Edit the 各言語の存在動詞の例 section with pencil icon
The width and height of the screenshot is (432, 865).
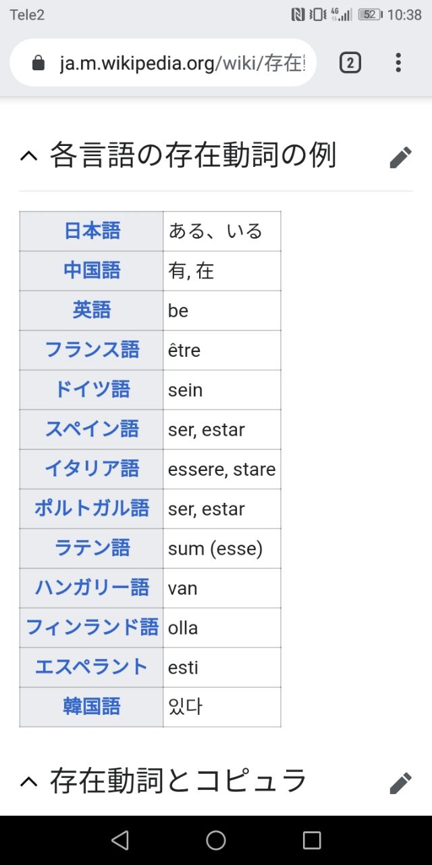(400, 157)
